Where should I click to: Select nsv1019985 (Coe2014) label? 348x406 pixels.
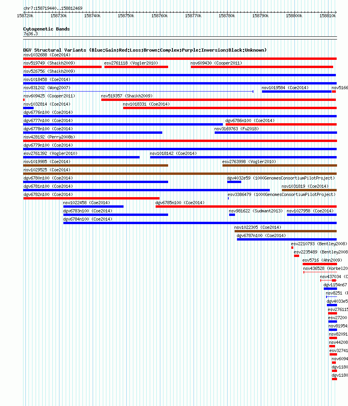[47, 162]
